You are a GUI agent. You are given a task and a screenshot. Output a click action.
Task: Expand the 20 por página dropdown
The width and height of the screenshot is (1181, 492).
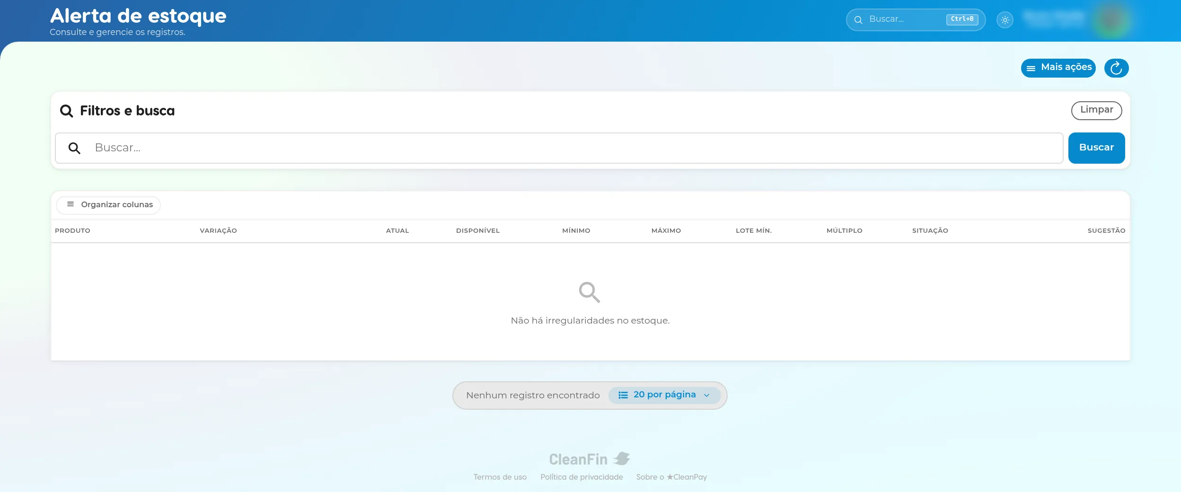[x=664, y=395]
